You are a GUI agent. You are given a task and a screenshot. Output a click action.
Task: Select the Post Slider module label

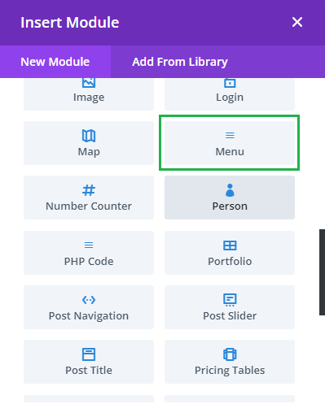pos(230,315)
